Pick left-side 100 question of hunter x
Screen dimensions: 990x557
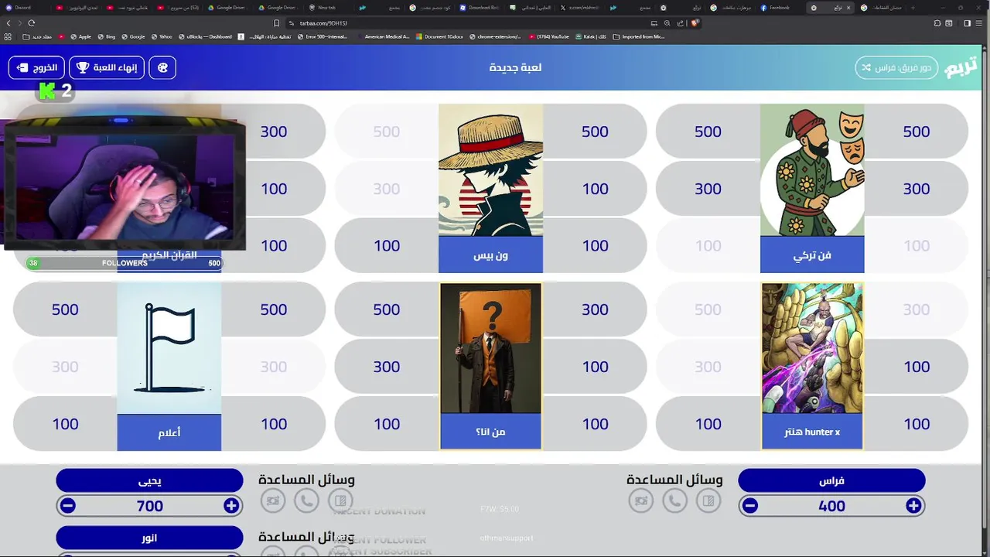[x=708, y=424]
